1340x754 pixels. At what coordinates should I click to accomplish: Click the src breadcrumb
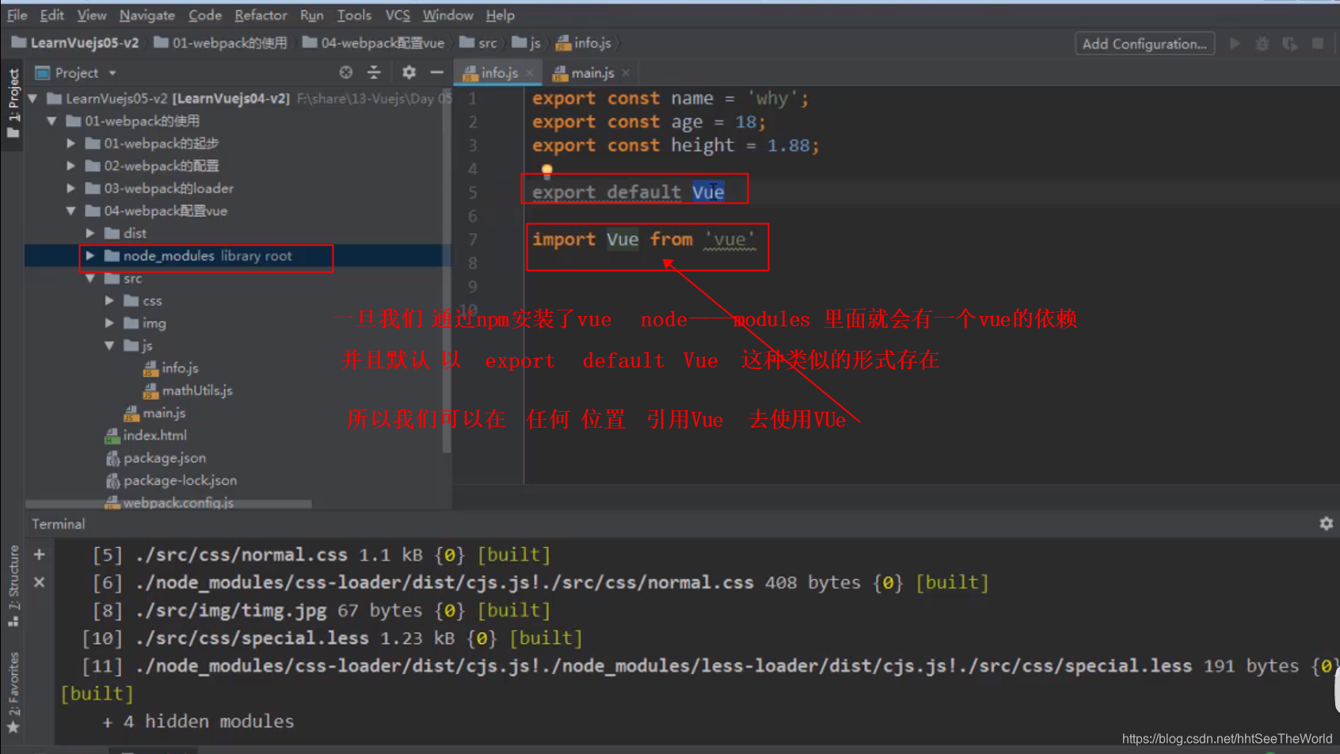click(x=478, y=43)
